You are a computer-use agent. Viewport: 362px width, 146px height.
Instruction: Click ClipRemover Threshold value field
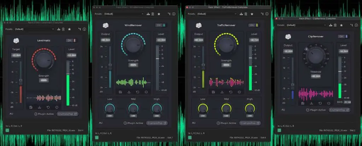316,76
